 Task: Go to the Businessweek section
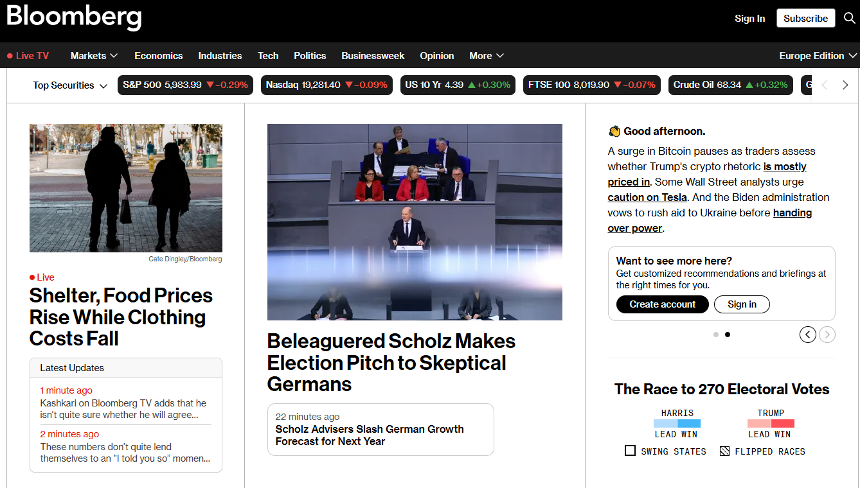coord(373,56)
